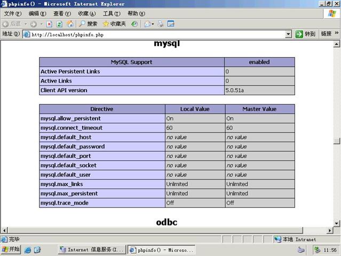The image size is (341, 256).
Task: Expand the Links (链接) toolbar chevron
Action: click(x=337, y=34)
